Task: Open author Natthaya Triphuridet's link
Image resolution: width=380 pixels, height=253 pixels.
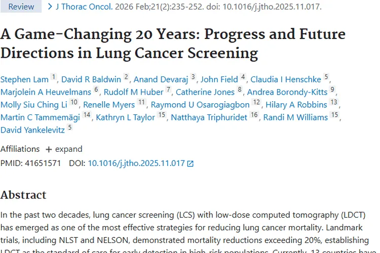Action: coord(209,117)
